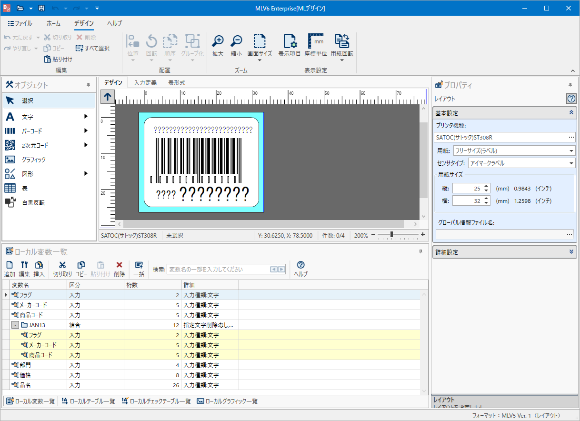Viewport: 580px width, 421px height.
Task: Click the 変数名 search field
Action: point(219,269)
